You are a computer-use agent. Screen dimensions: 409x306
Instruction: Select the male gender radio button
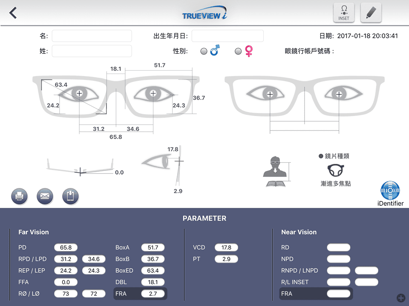[204, 51]
